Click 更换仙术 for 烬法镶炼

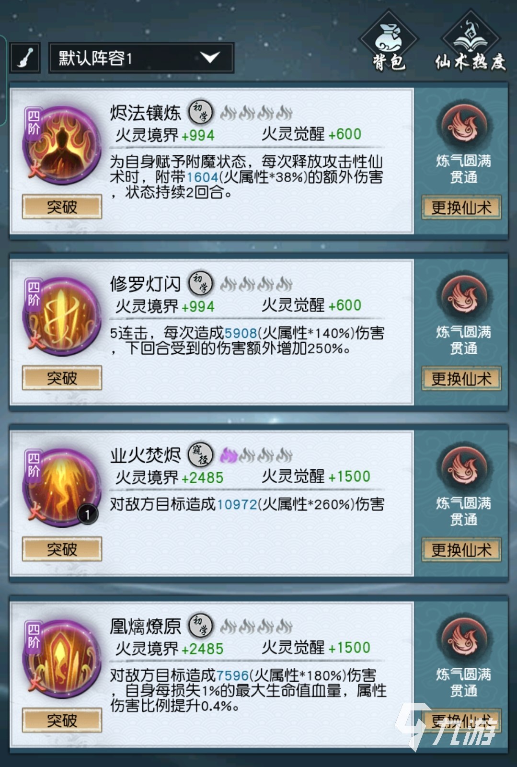coord(461,208)
